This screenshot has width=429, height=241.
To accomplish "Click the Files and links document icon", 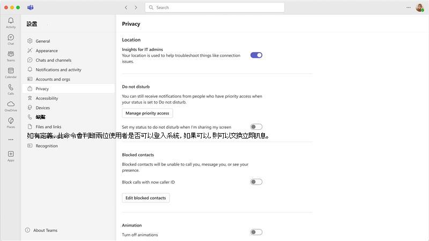I will (x=30, y=127).
